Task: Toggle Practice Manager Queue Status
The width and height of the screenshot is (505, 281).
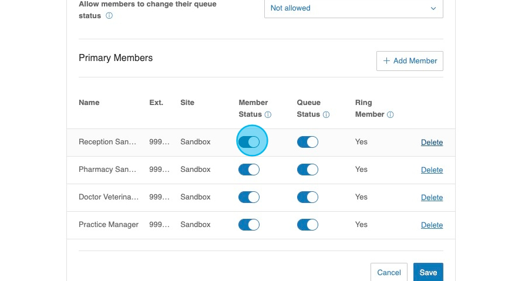Action: [x=307, y=225]
